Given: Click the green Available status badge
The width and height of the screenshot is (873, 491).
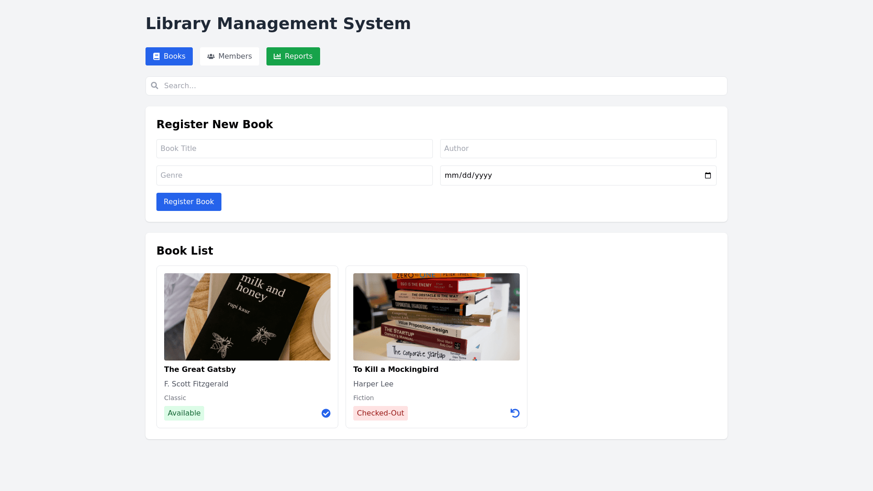Looking at the screenshot, I should (184, 413).
